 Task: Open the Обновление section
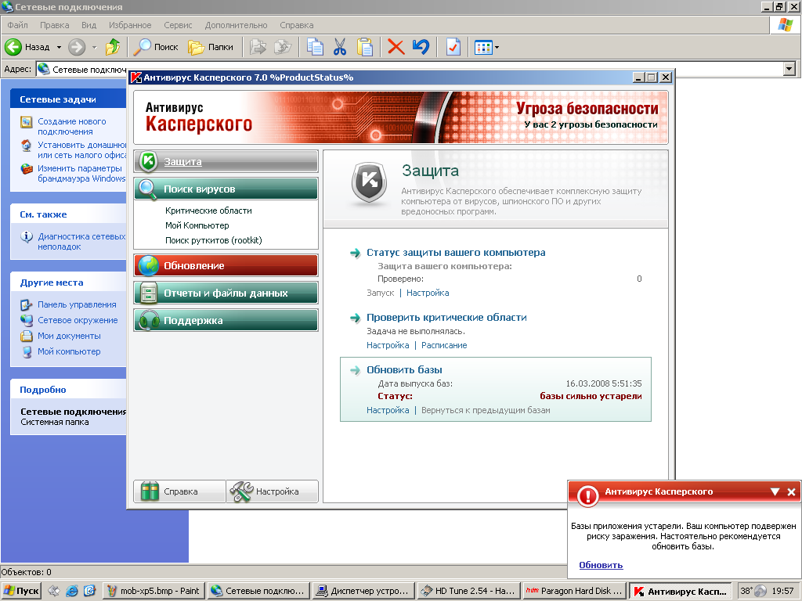coord(226,266)
